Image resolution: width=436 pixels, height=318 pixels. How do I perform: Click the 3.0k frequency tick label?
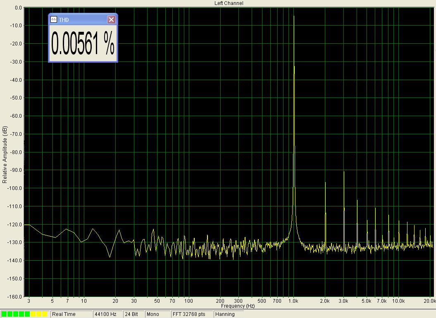[343, 301]
